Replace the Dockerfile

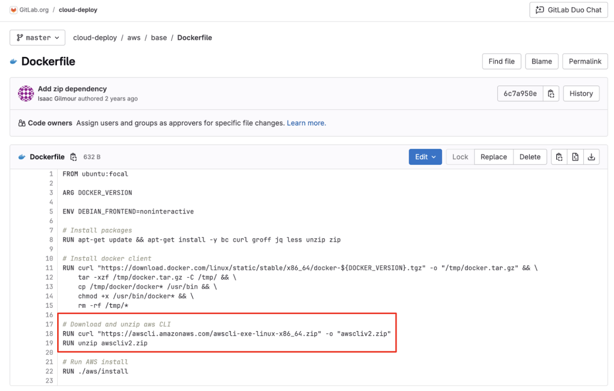click(494, 157)
